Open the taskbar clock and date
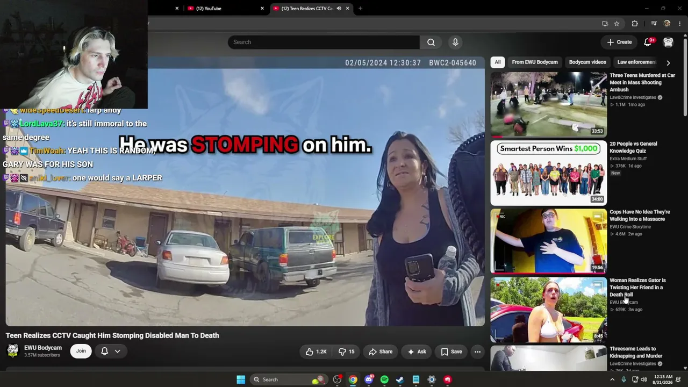The image size is (688, 387). coord(663,379)
